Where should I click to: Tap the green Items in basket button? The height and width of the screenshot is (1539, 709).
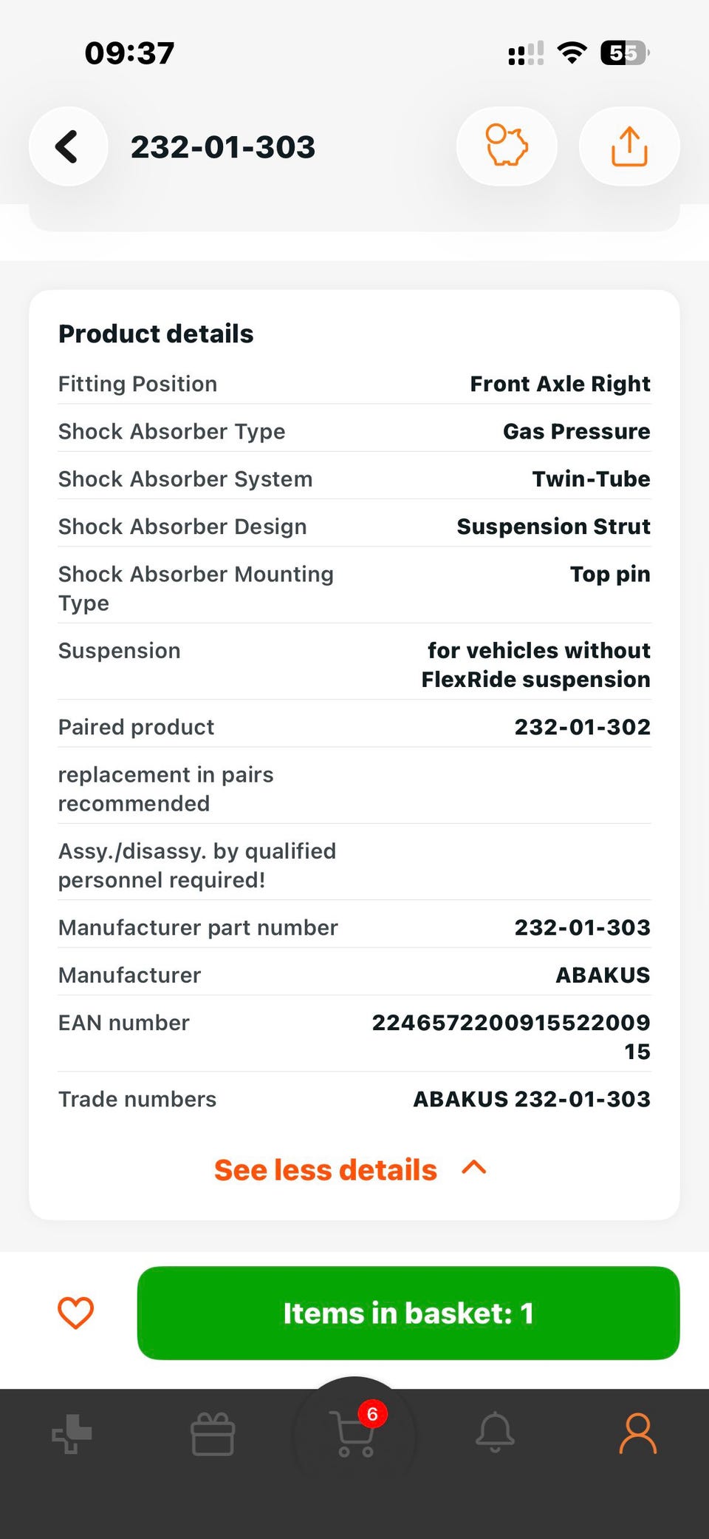pos(408,1313)
